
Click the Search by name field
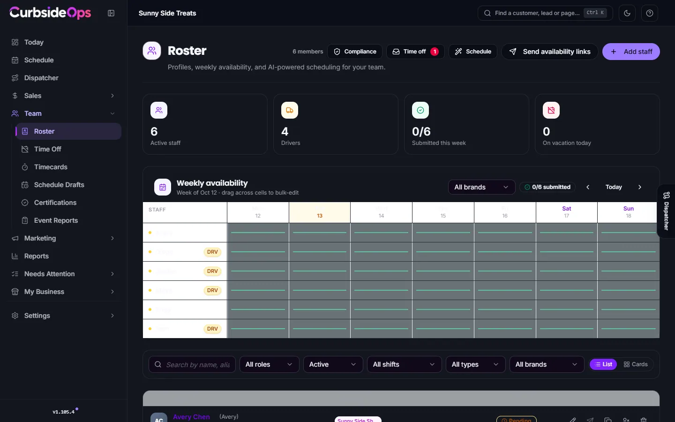(192, 364)
